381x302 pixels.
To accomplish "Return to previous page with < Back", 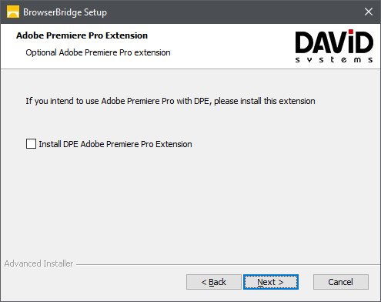I will click(214, 282).
